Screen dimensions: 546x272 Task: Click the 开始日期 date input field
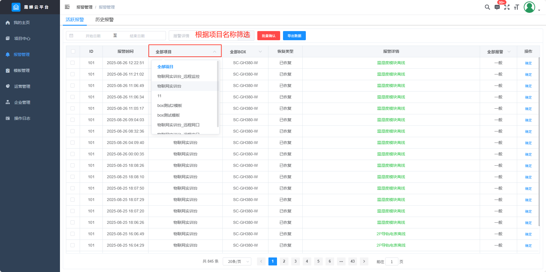click(93, 36)
